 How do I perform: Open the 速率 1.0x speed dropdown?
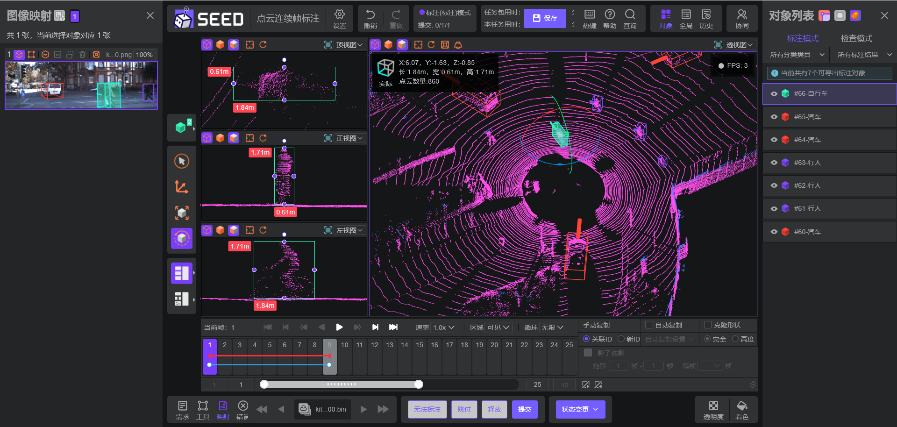(x=443, y=327)
